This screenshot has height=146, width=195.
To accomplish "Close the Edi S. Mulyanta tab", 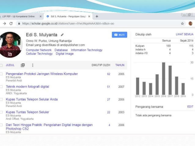I will click(x=89, y=16).
